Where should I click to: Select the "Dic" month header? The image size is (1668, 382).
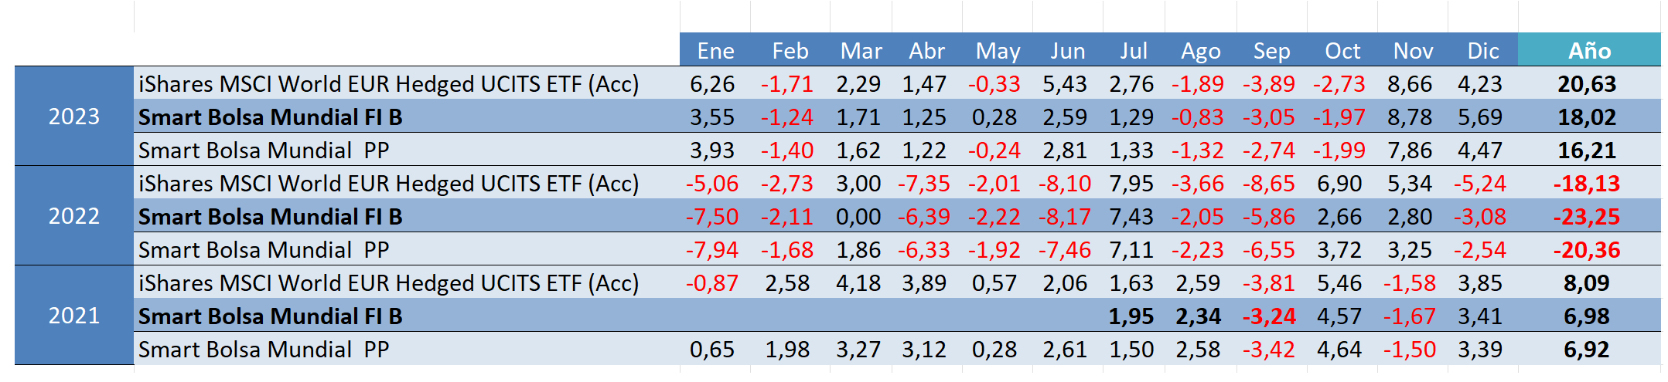click(1482, 51)
